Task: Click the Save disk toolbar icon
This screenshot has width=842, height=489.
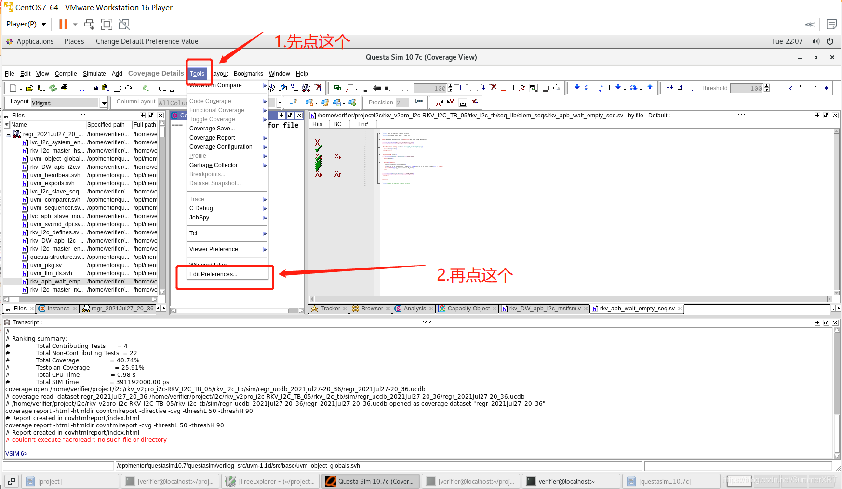Action: tap(41, 88)
